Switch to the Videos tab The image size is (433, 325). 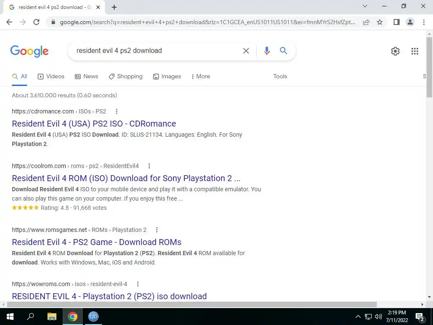point(51,77)
